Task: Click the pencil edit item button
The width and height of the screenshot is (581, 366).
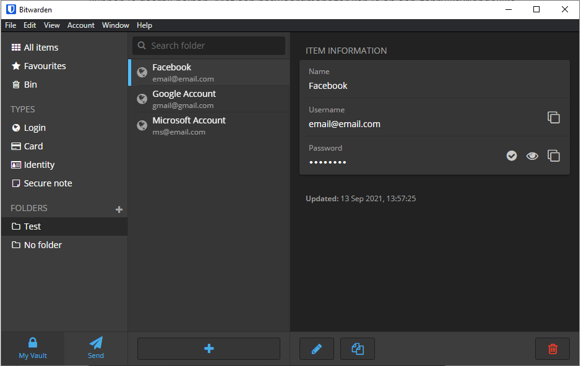Action: [x=317, y=349]
